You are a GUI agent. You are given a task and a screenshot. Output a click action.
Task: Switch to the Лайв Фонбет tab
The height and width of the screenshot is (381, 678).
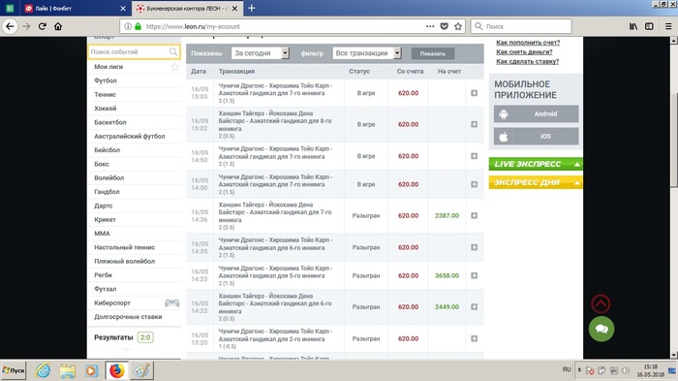pos(76,8)
